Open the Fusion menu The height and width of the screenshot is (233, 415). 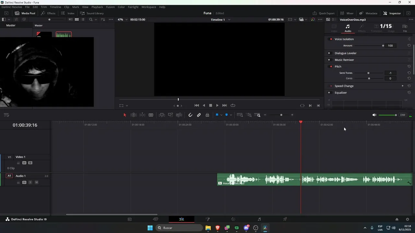(x=110, y=7)
